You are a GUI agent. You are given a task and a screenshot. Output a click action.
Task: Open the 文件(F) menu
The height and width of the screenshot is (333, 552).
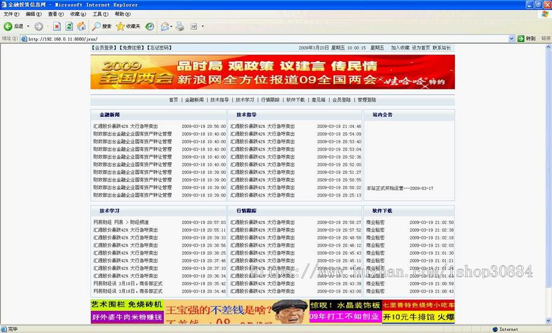[11, 14]
